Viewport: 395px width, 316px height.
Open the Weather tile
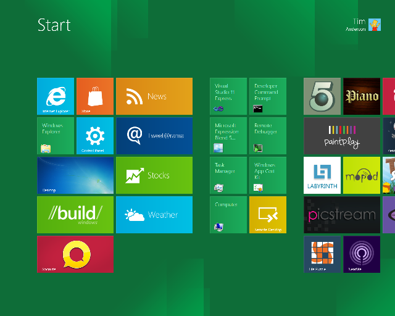[154, 215]
